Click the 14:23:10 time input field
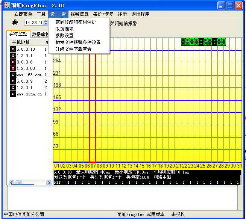The image size is (246, 219). coord(34,23)
